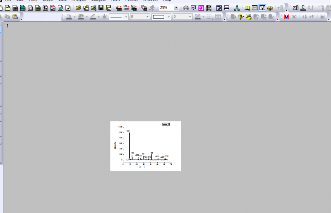Create a new graph window
The height and width of the screenshot is (213, 331).
coord(30,8)
